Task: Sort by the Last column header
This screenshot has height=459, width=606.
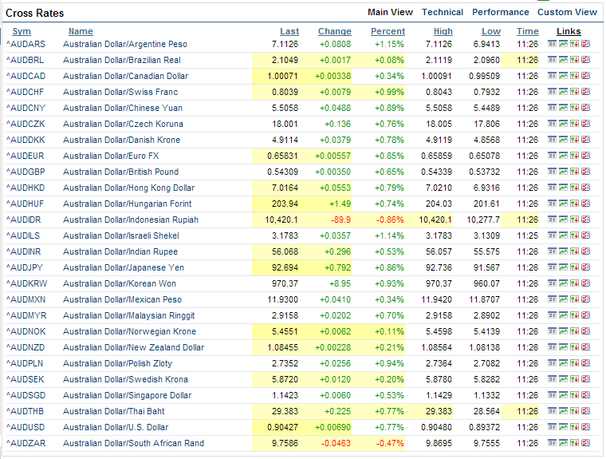Action: click(x=289, y=31)
